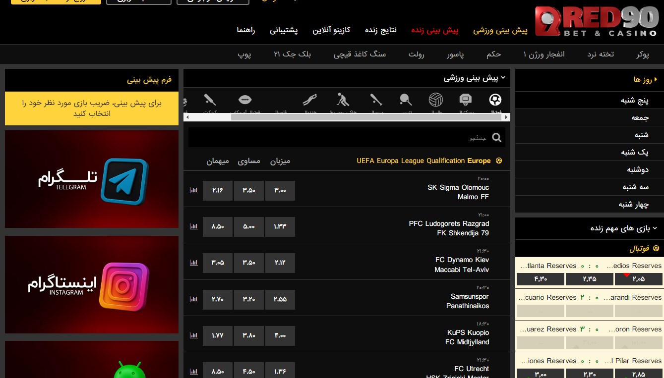Open کازینو آنلاین online casino menu

point(331,30)
